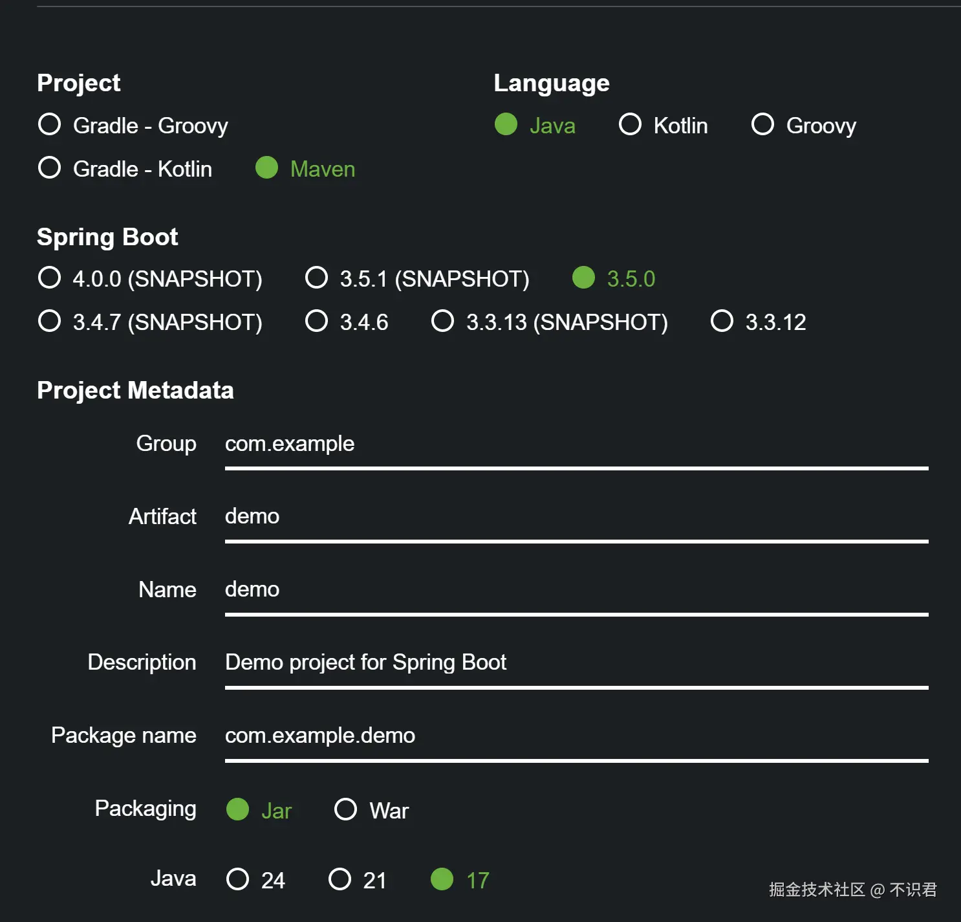Choose Spring Boot 3.3.13 (SNAPSHOT)

(442, 321)
